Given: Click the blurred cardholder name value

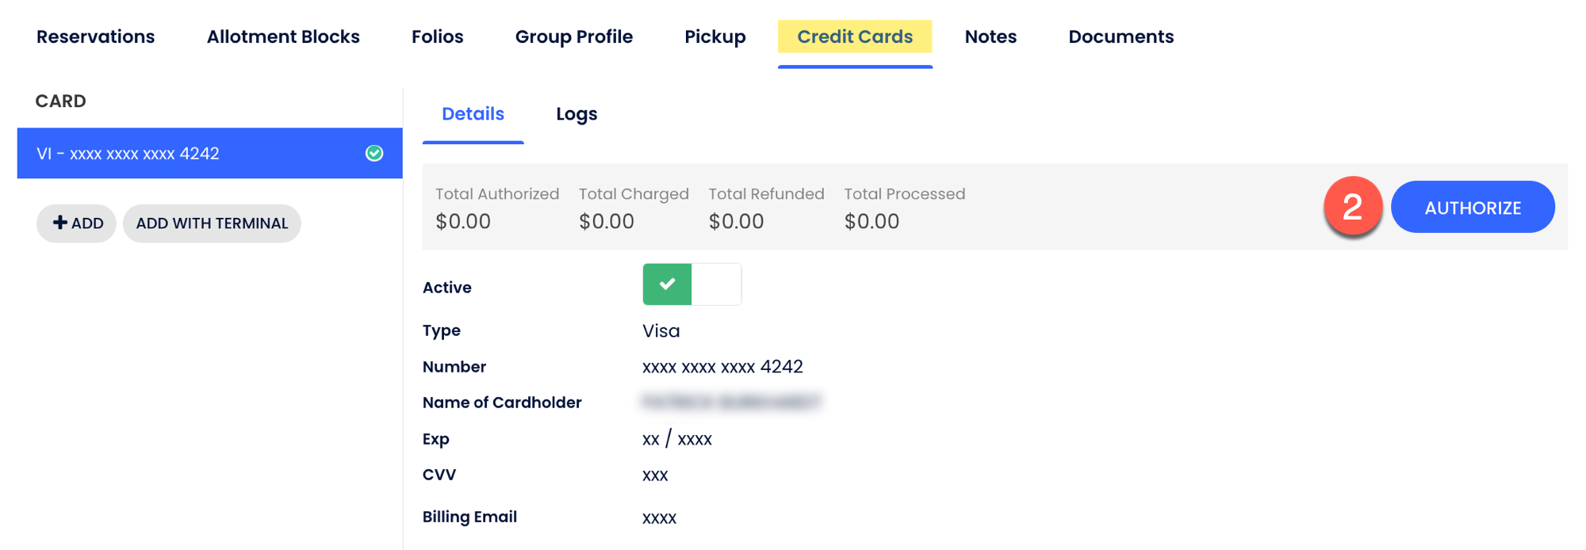Looking at the screenshot, I should tap(730, 403).
